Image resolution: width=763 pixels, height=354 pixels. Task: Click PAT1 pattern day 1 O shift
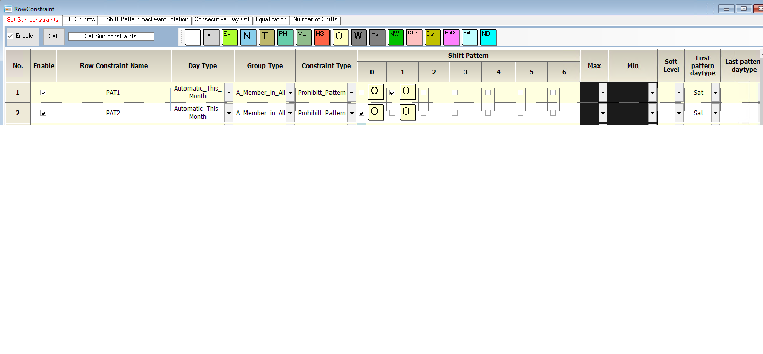[407, 92]
